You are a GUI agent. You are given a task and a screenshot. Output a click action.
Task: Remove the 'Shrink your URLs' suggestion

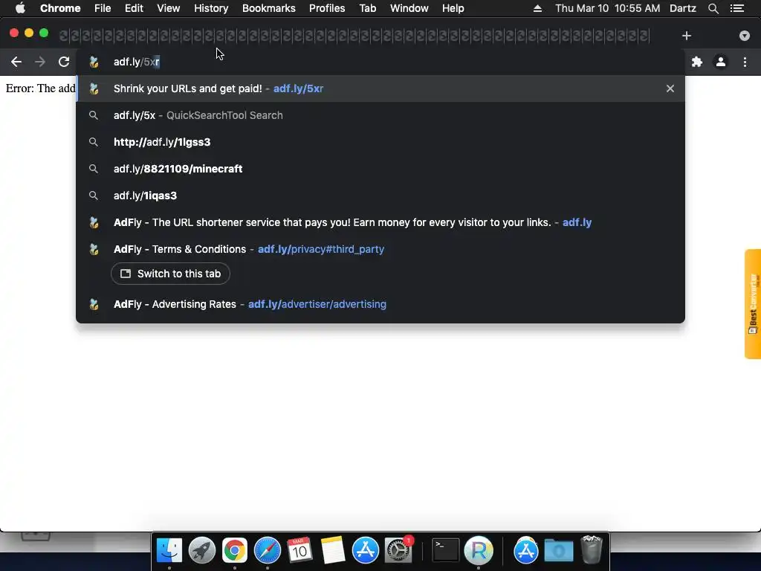tap(670, 88)
